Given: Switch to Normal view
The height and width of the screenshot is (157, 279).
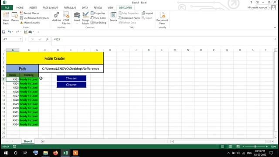Looking at the screenshot, I should [x=222, y=147].
